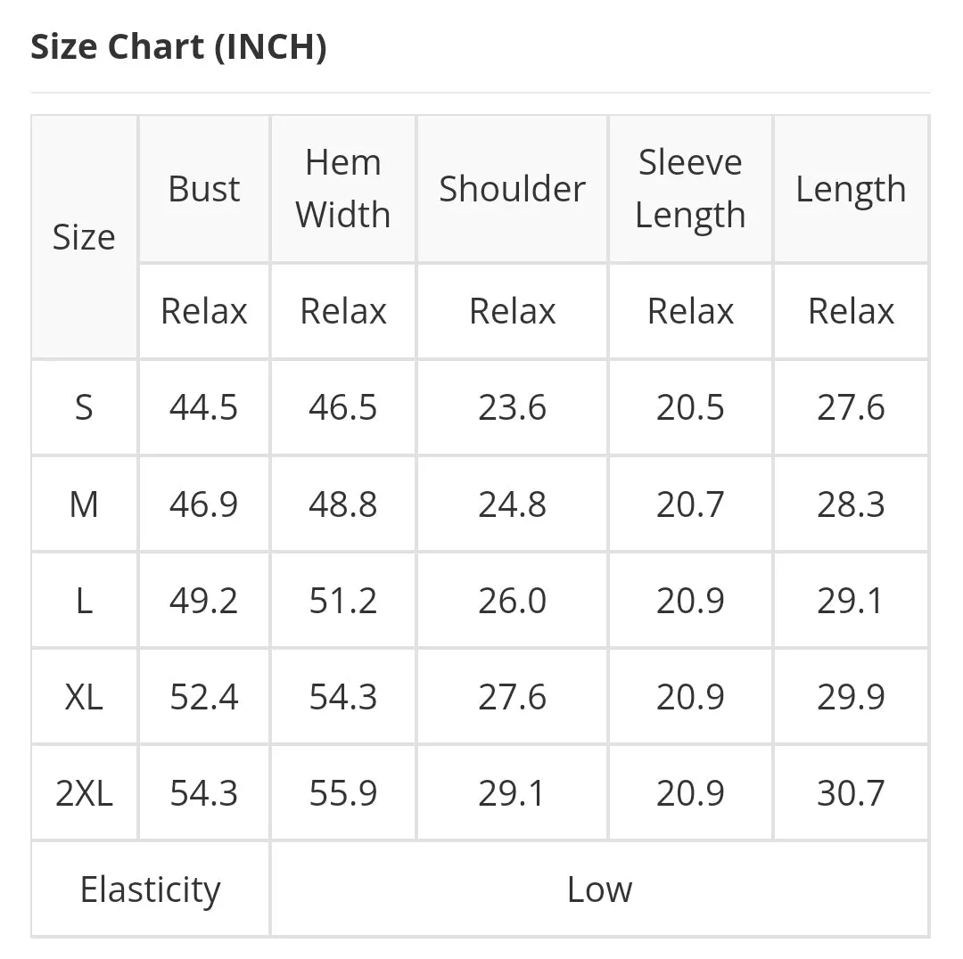Select the Hem Width column header

[343, 188]
